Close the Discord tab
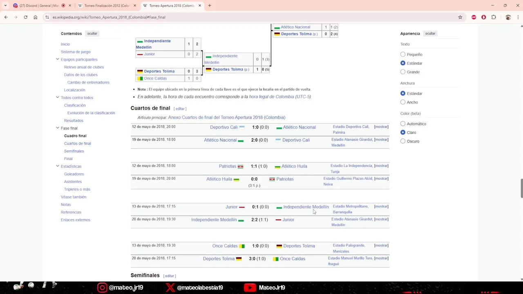This screenshot has width=523, height=294. [x=69, y=6]
